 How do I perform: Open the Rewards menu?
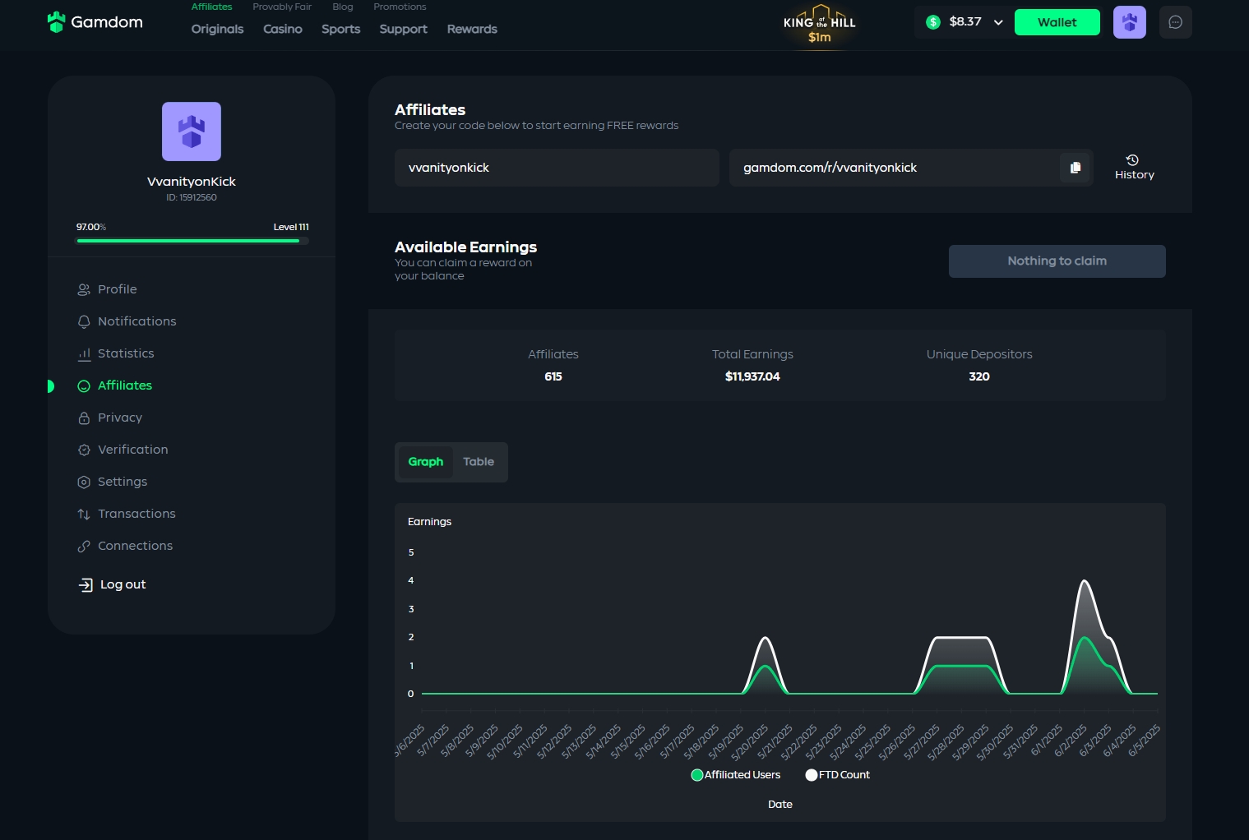click(x=472, y=29)
